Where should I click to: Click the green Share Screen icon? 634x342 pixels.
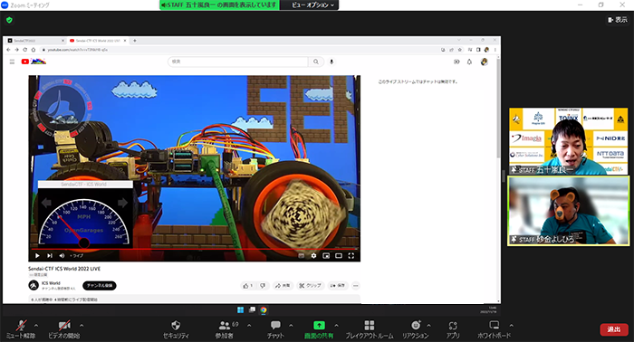(319, 326)
